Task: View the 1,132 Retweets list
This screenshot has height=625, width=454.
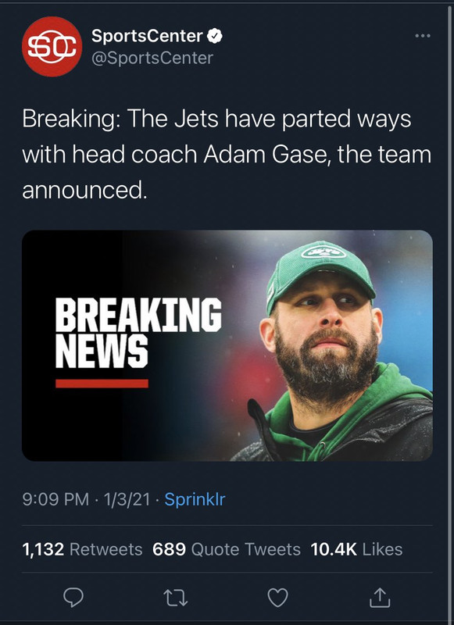Action: coord(82,549)
